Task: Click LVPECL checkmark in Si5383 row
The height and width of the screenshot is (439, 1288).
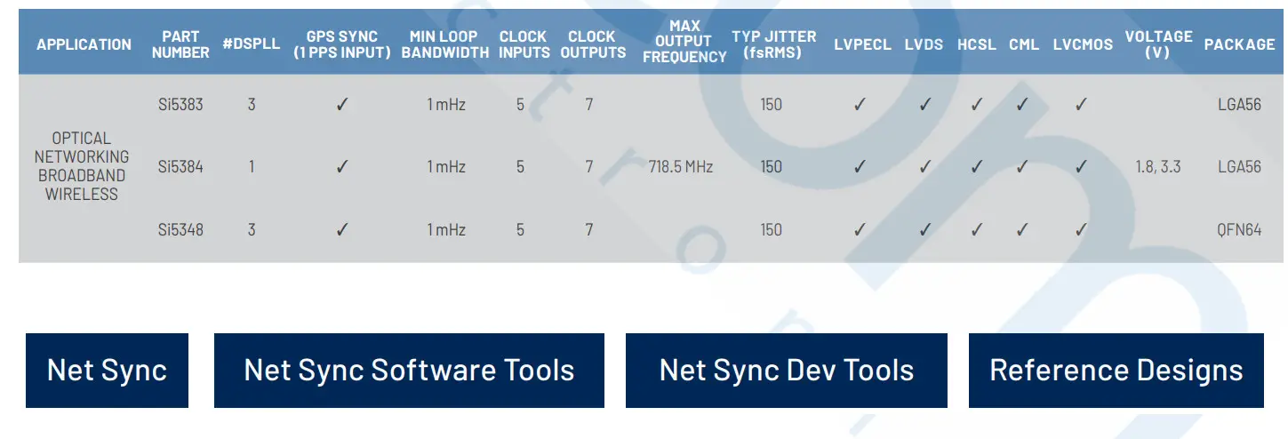Action: coord(860,104)
